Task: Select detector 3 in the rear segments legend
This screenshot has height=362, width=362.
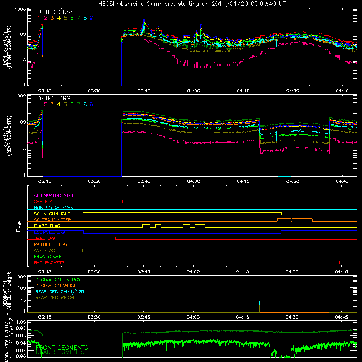Action: click(52, 105)
